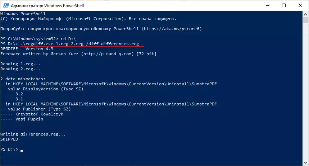Click the SKIPPED status text
The width and height of the screenshot is (309, 166).
tap(9, 139)
